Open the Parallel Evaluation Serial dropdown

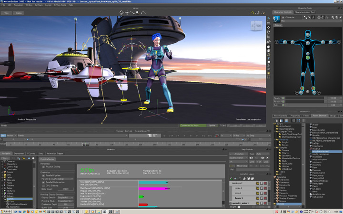pos(65,179)
